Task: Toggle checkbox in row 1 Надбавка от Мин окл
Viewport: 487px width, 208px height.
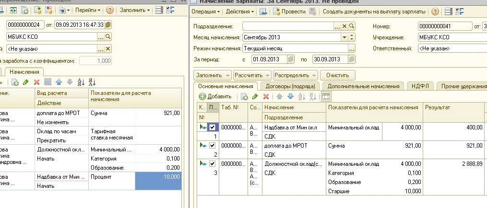Action: pyautogui.click(x=213, y=127)
